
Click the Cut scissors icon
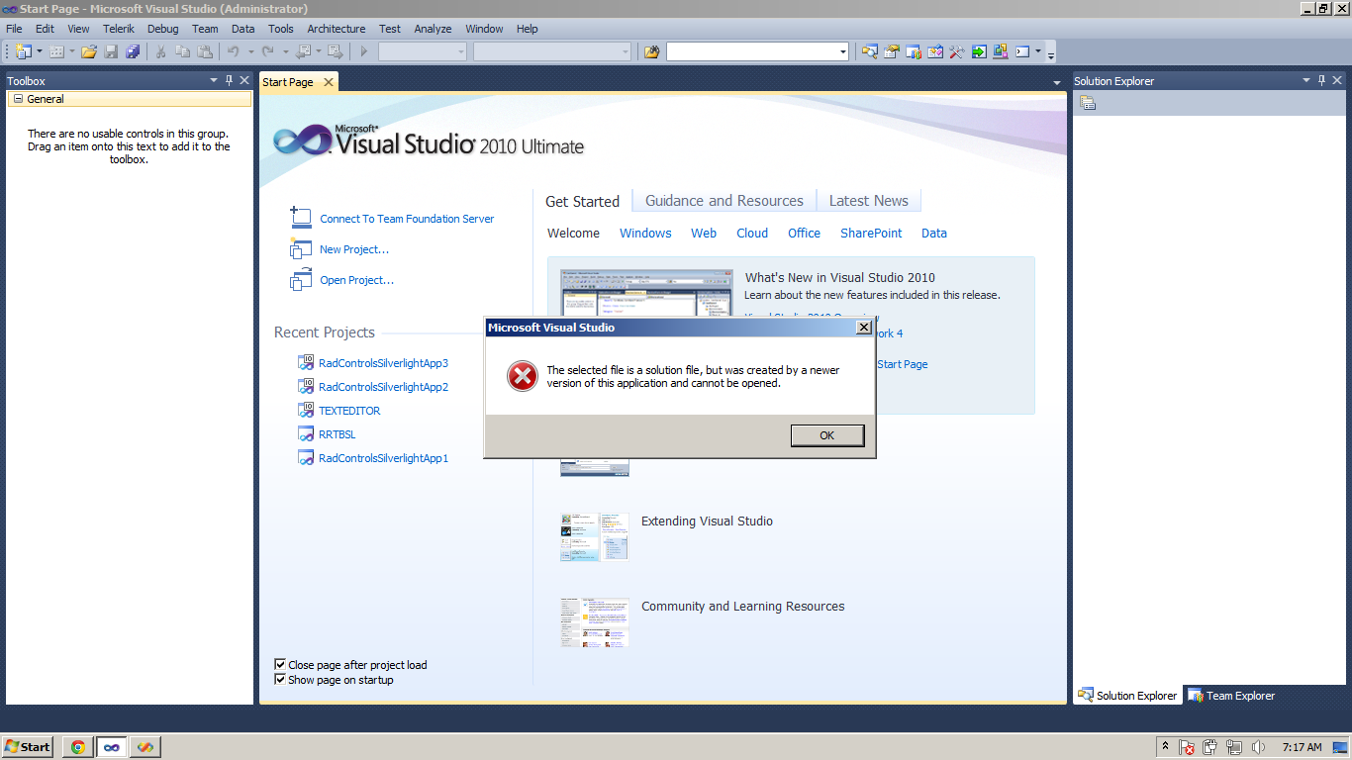pyautogui.click(x=160, y=51)
